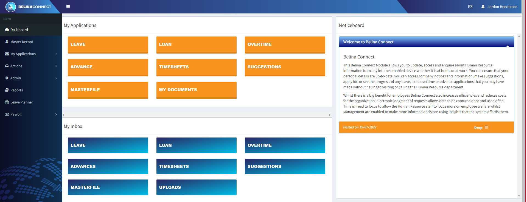Screen dimensions: 527x202
Task: Click the Noticeboard scrollbar up arrow
Action: 519,36
